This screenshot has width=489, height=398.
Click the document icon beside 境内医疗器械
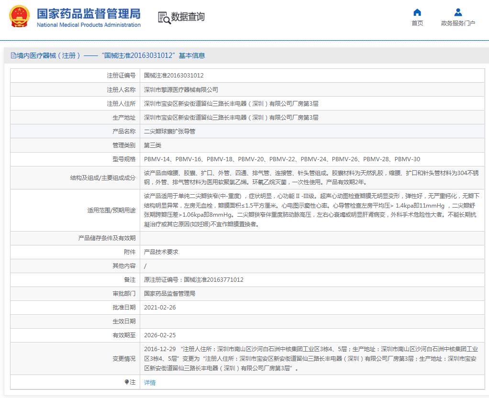coord(13,55)
